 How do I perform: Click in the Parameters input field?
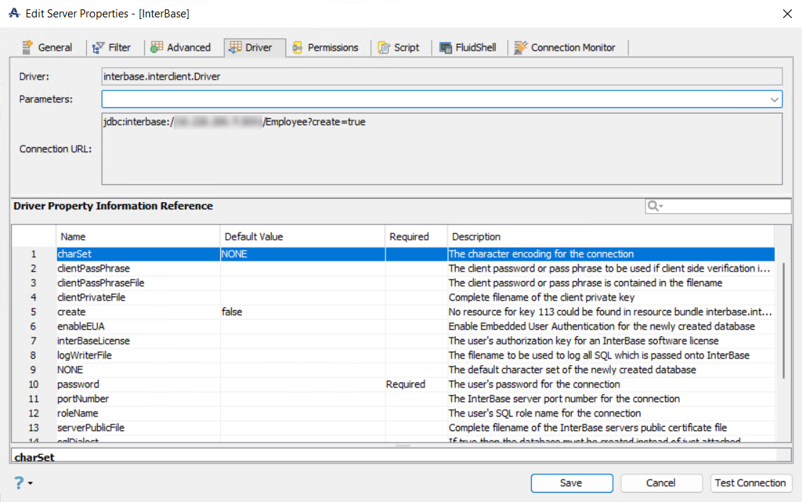click(435, 99)
